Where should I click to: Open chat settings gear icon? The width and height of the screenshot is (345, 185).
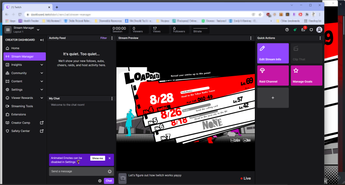coord(100,181)
